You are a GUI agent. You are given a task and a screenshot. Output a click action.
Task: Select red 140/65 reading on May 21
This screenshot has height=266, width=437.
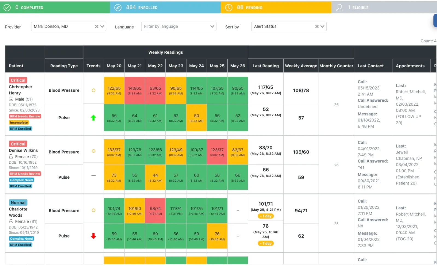(x=135, y=90)
